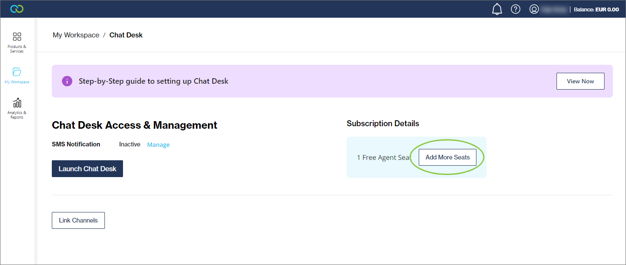This screenshot has width=626, height=265.
Task: Click the Balance EUR 0.00 text
Action: point(596,9)
